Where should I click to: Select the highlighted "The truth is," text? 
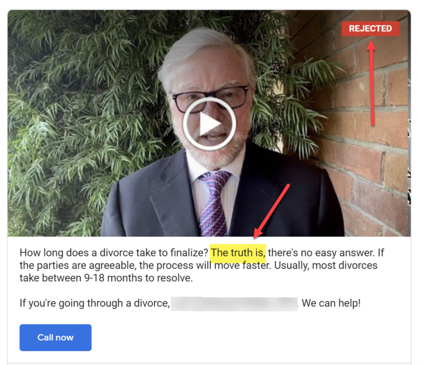pyautogui.click(x=238, y=253)
